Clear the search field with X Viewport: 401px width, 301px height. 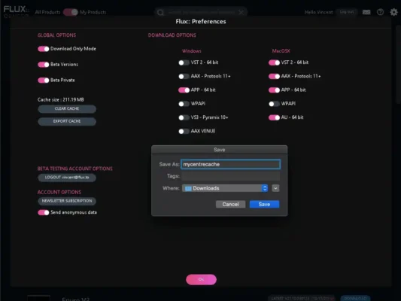click(x=241, y=12)
